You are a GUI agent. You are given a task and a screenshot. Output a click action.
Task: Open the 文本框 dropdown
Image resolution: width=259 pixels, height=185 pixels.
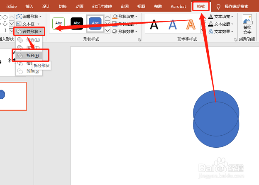click(x=28, y=24)
